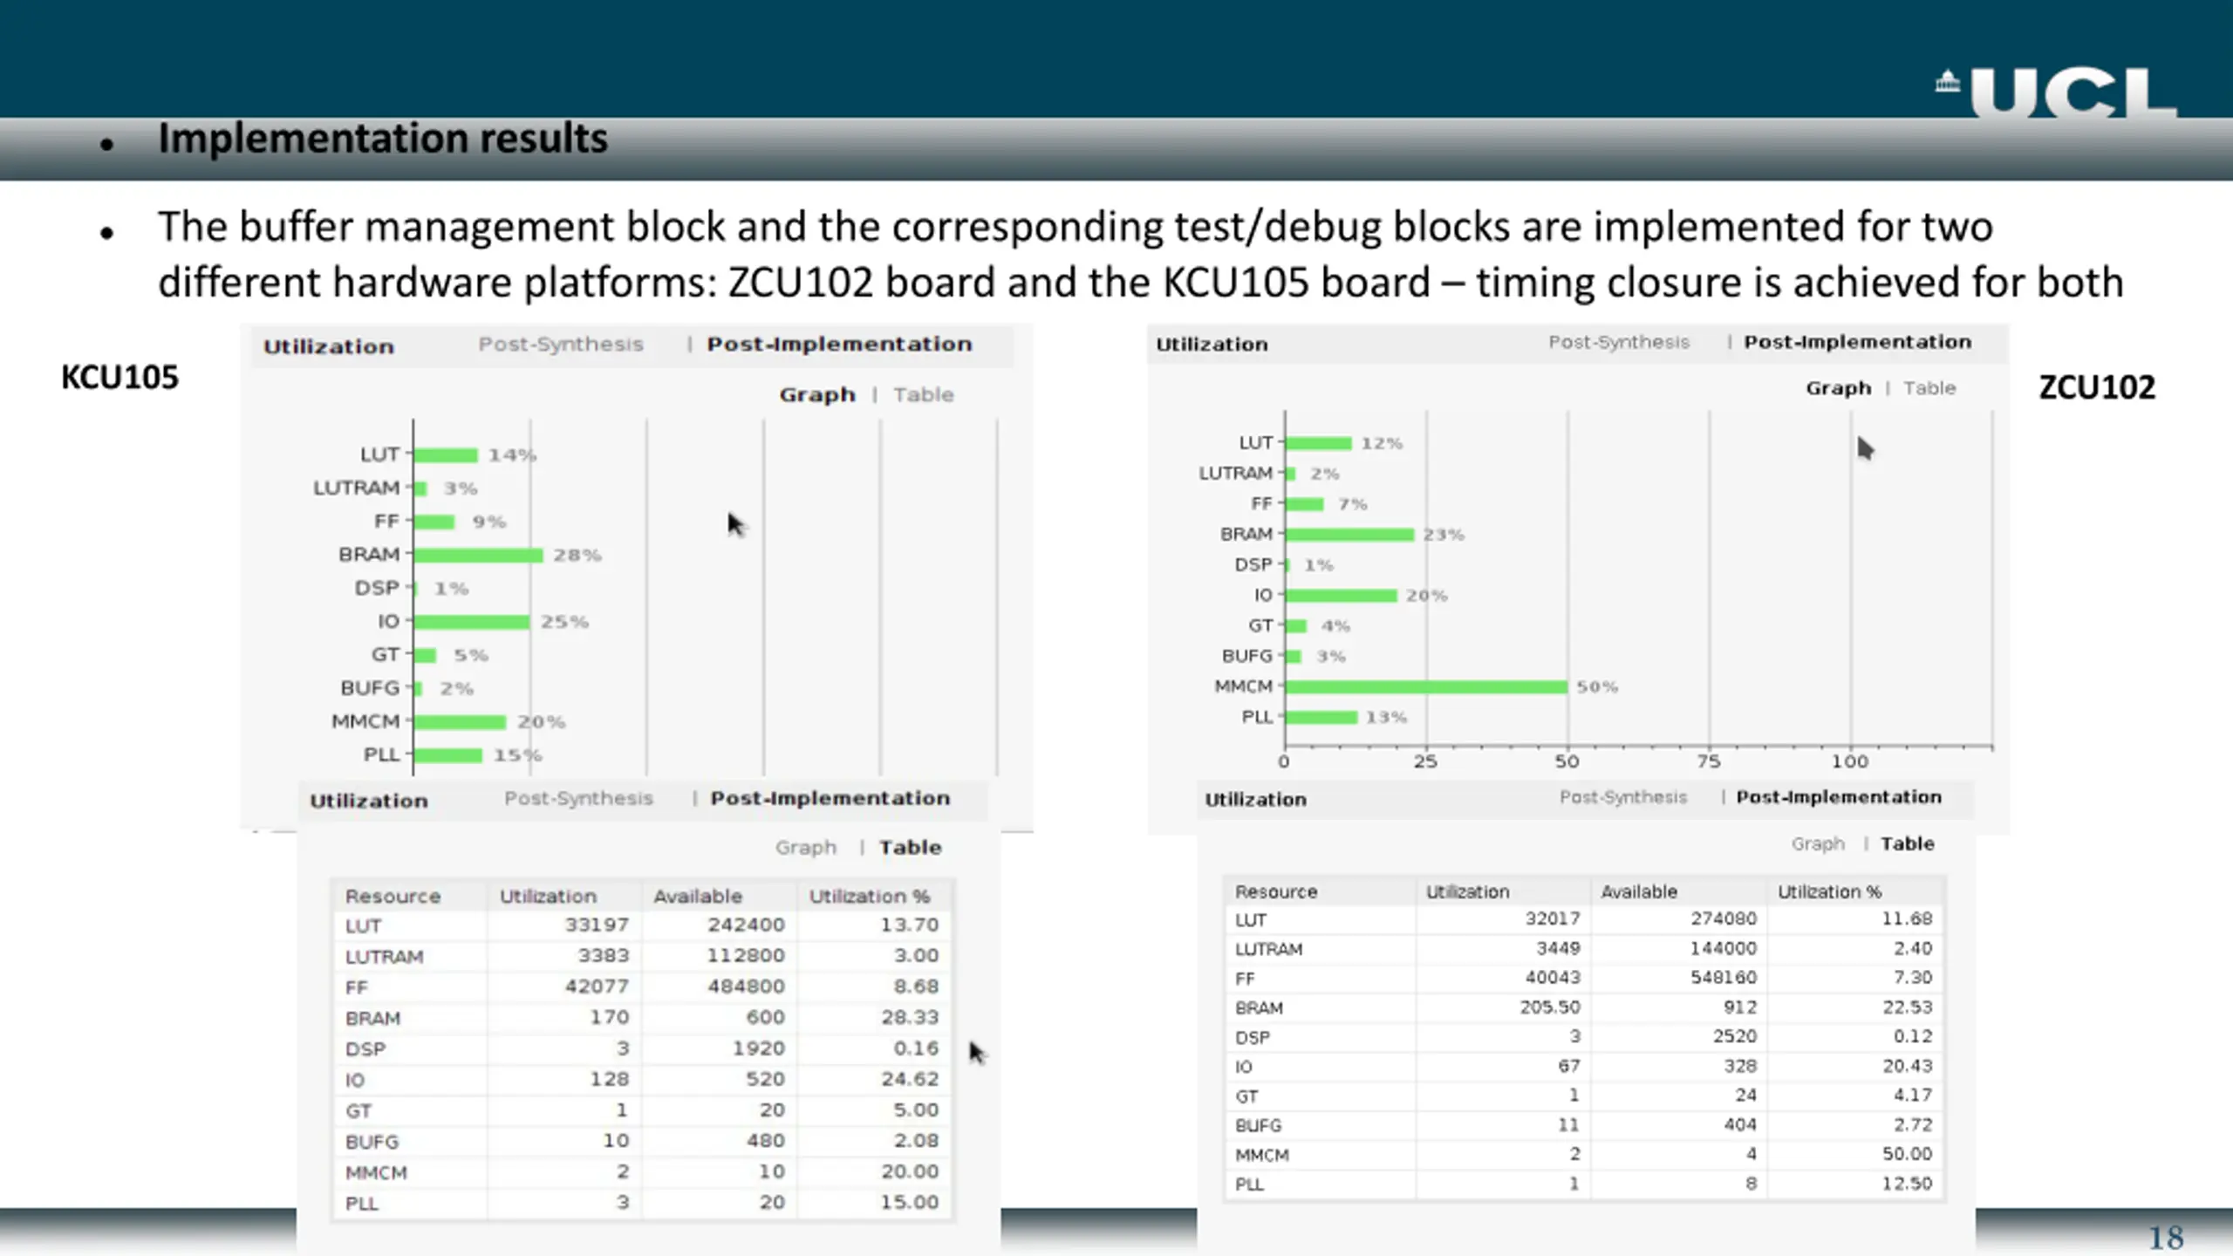Select the 13.70 utilization percent cell
This screenshot has height=1256, width=2233.
[x=910, y=925]
